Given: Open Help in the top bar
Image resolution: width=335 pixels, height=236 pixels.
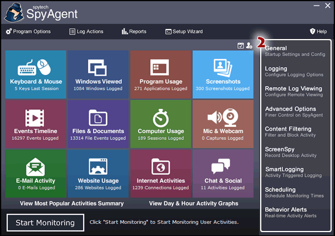Looking at the screenshot, I should tap(318, 32).
